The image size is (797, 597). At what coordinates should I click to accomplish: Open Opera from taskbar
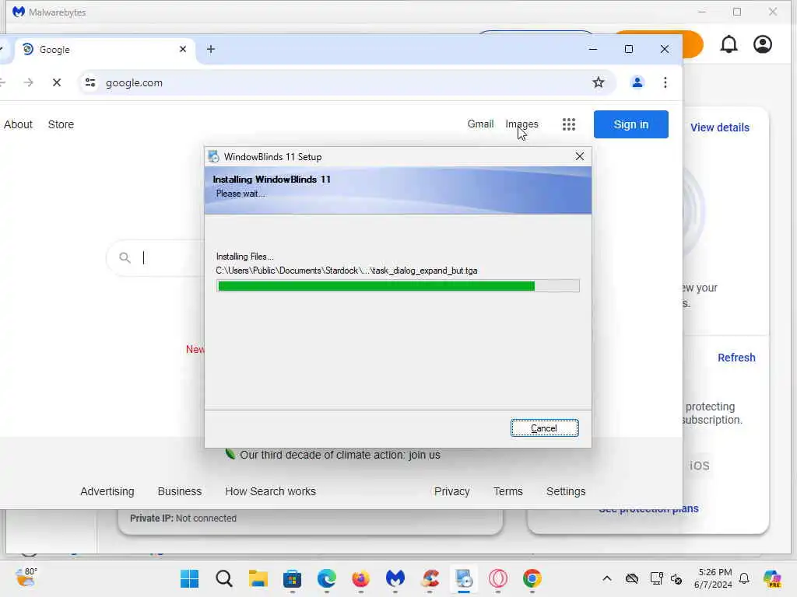[x=498, y=578]
